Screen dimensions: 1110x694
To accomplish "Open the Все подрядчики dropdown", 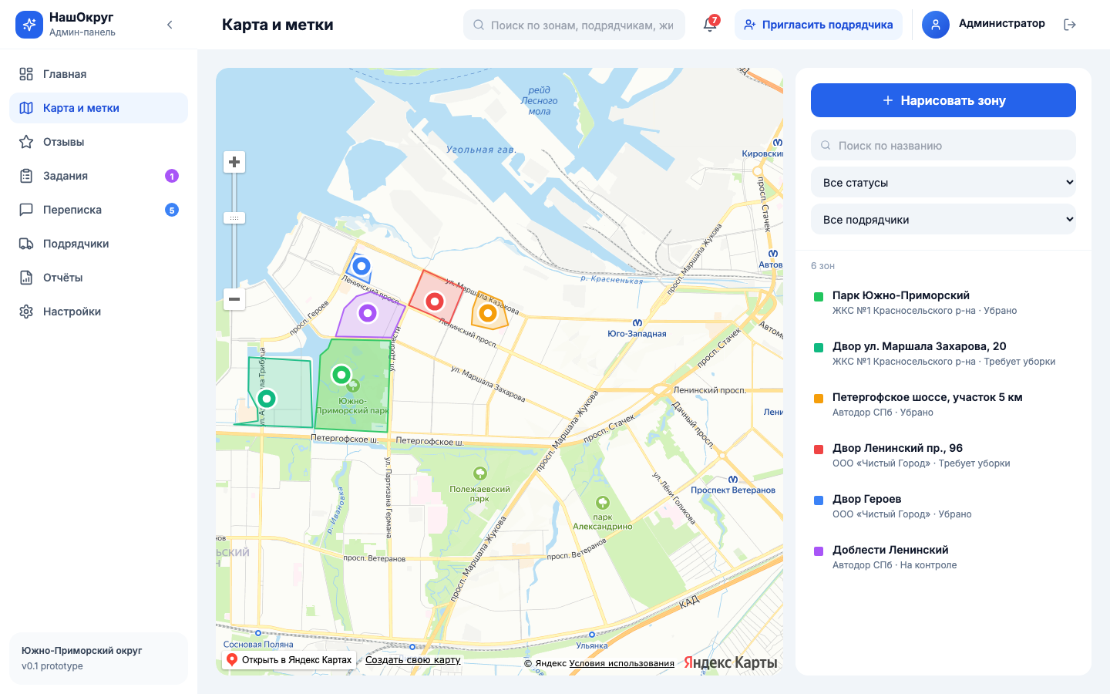I will pos(943,220).
